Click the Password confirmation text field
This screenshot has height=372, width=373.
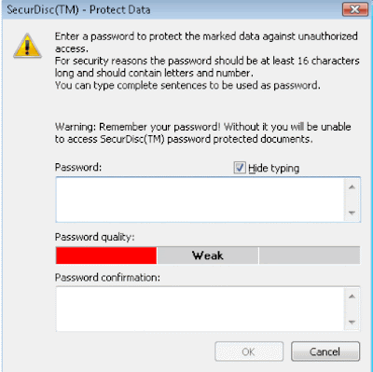coord(200,309)
